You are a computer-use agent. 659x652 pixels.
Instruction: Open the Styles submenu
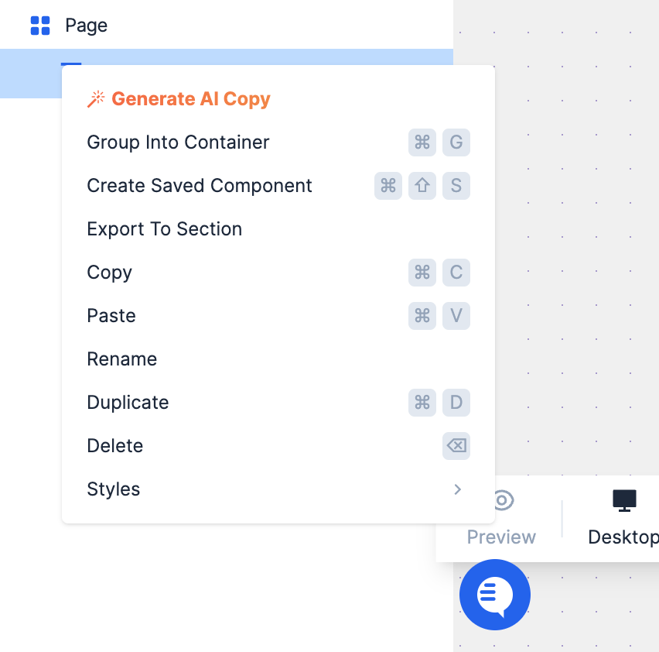click(x=114, y=489)
